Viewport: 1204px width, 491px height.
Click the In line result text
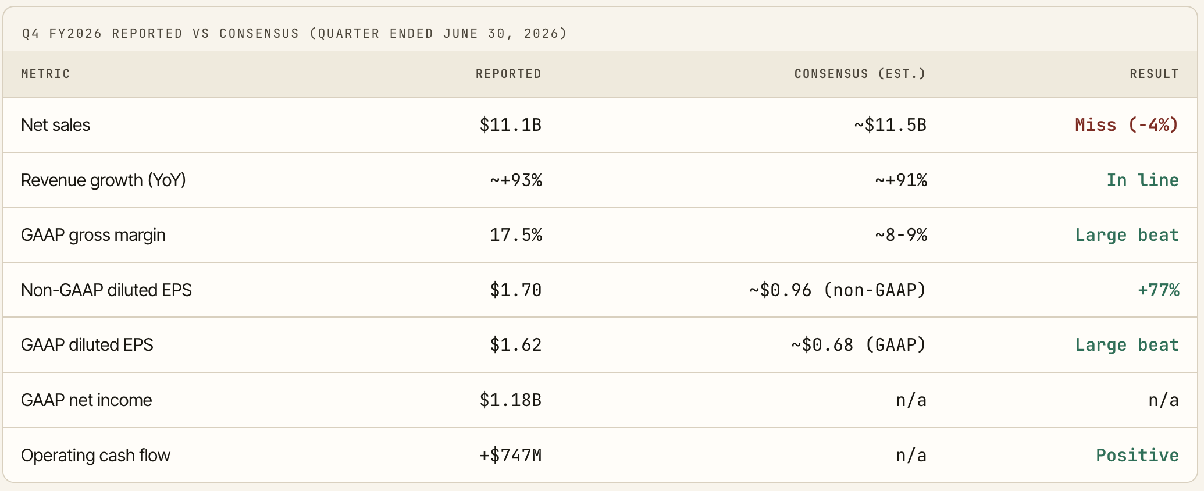click(1142, 180)
